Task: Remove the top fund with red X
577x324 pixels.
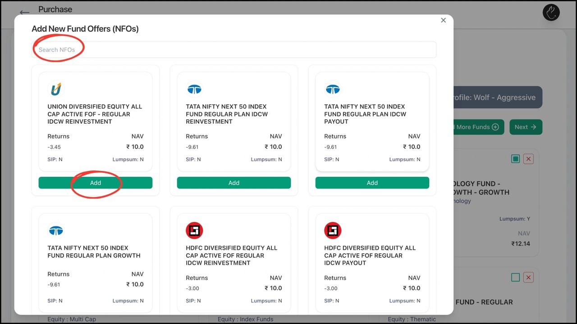Action: click(x=529, y=158)
